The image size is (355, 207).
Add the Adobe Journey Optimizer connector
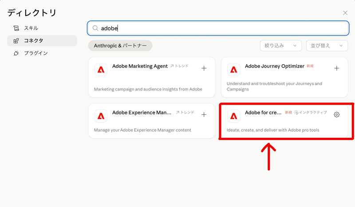click(337, 68)
